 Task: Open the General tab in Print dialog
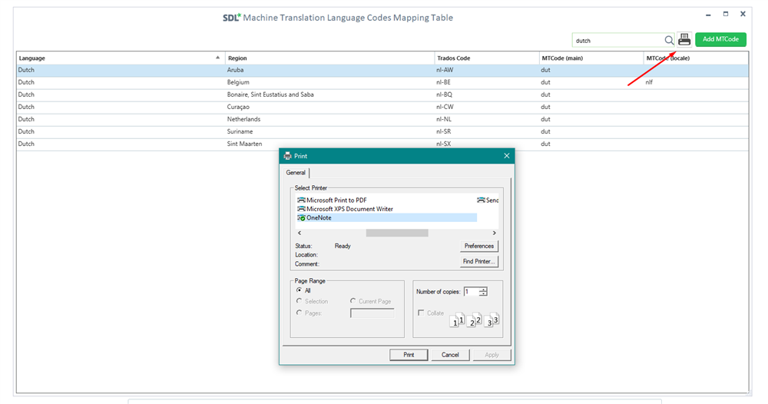pyautogui.click(x=296, y=172)
